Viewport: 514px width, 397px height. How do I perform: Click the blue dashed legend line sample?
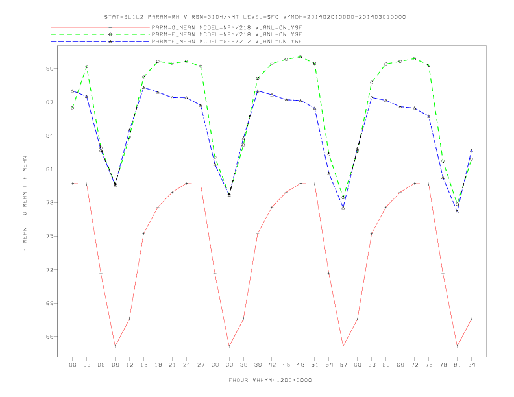point(101,42)
